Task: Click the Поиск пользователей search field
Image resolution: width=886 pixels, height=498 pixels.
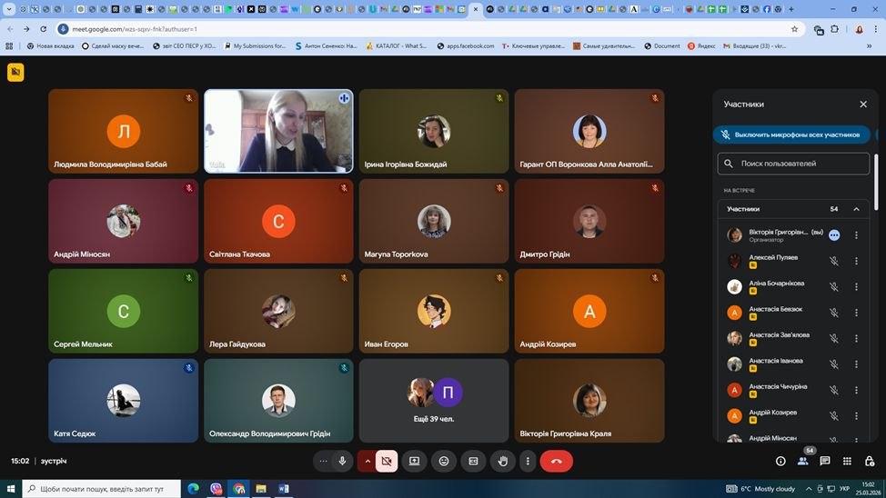Action: (793, 164)
